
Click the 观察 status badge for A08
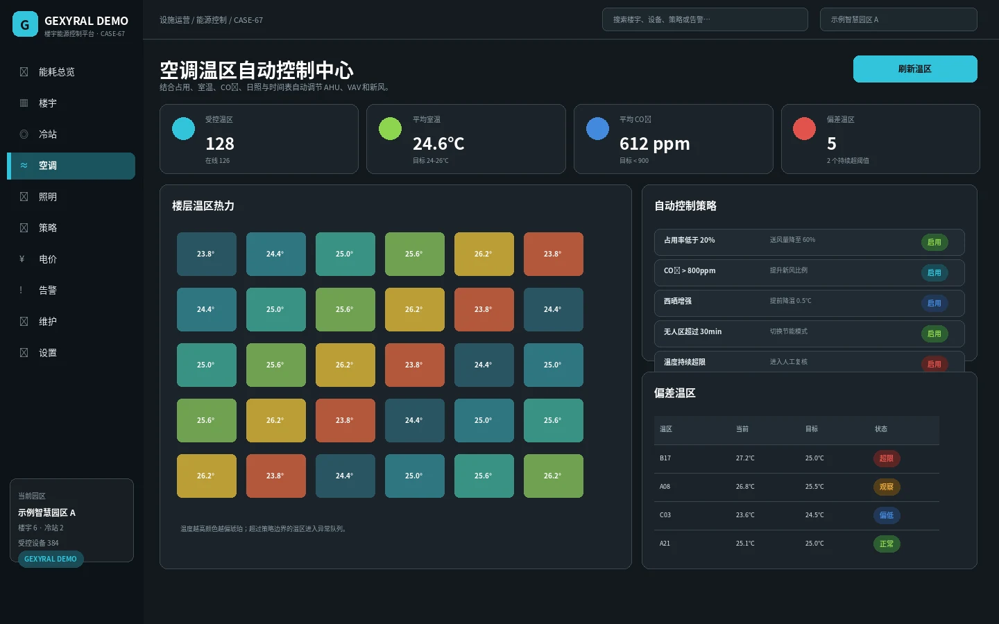[887, 487]
